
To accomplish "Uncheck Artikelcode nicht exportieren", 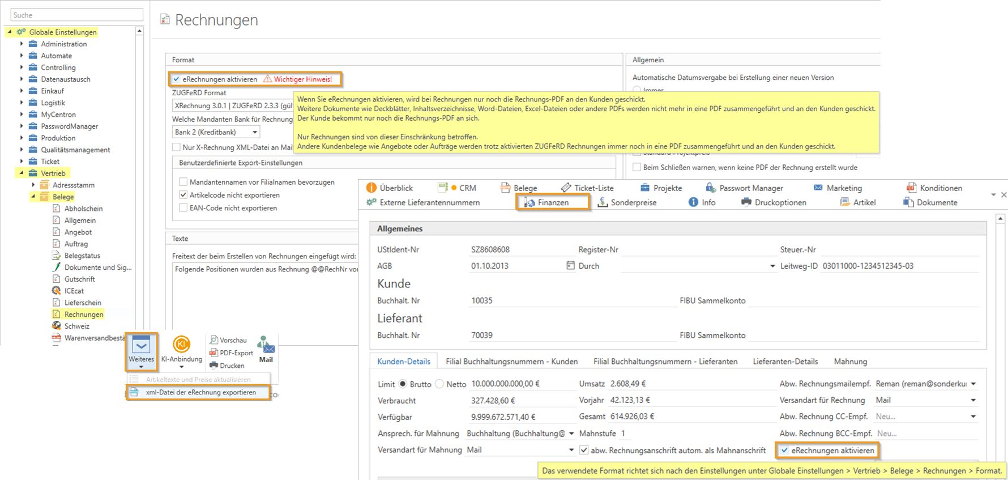I will pyautogui.click(x=183, y=195).
